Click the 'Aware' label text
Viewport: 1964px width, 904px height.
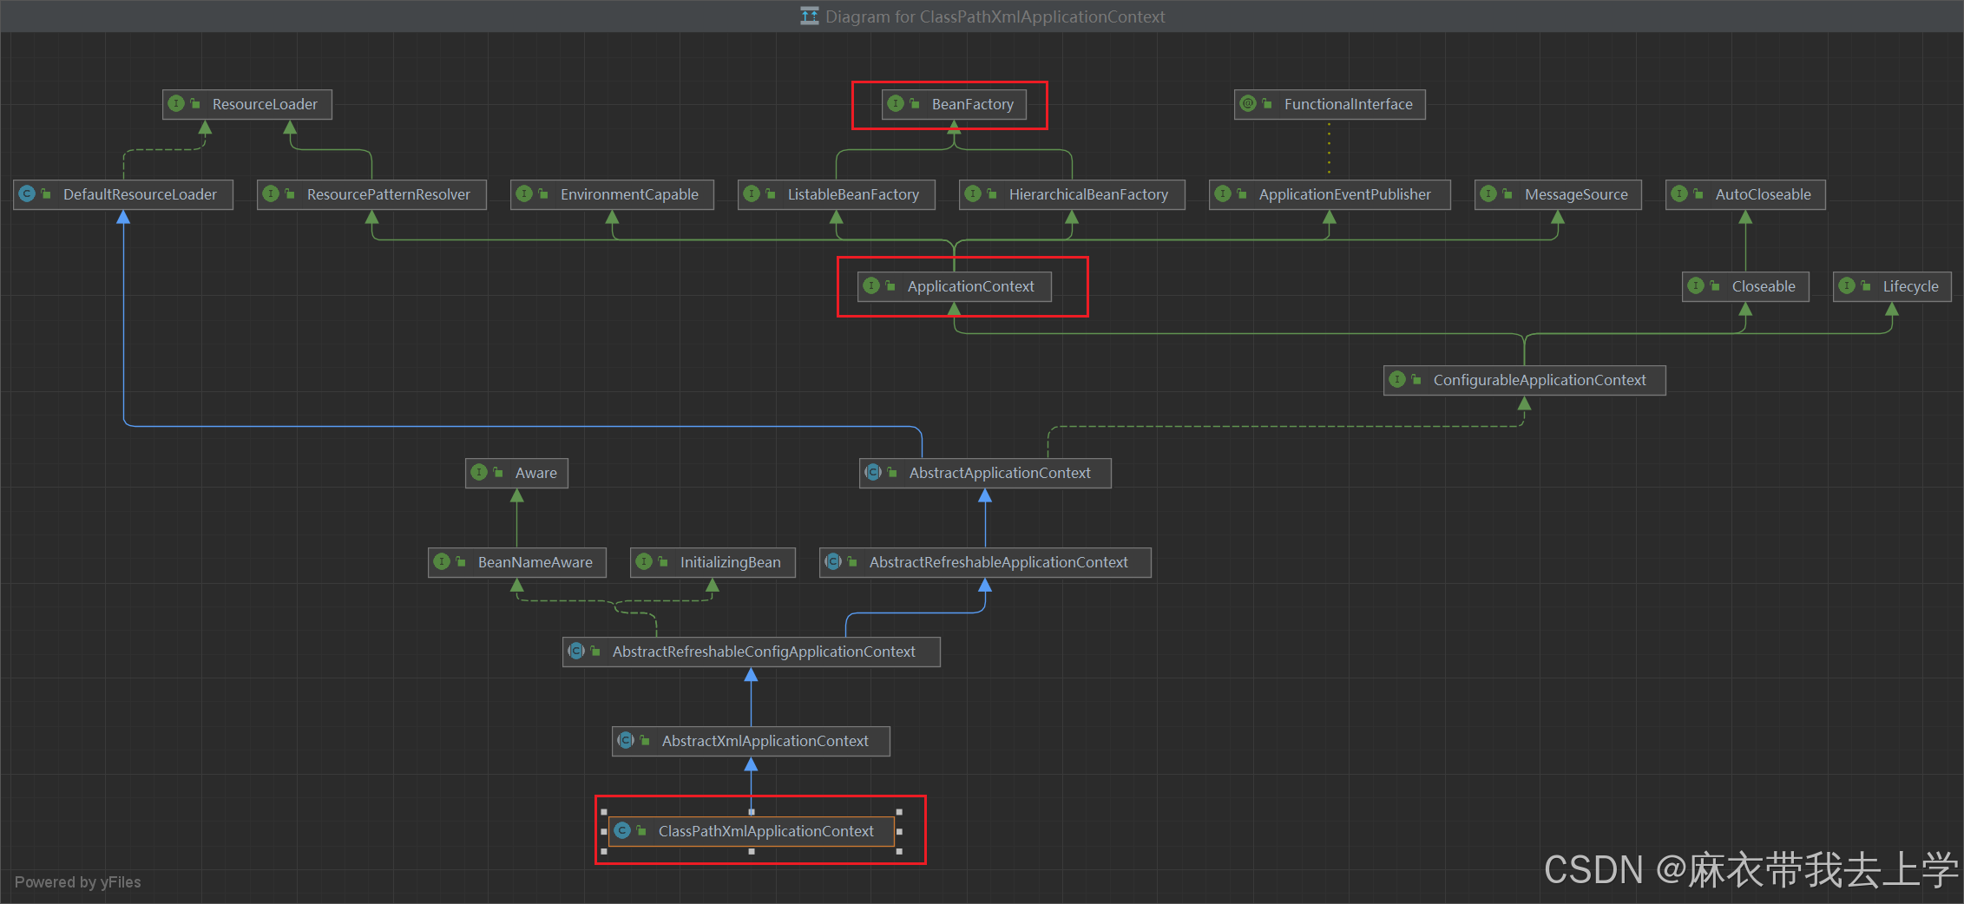point(536,473)
